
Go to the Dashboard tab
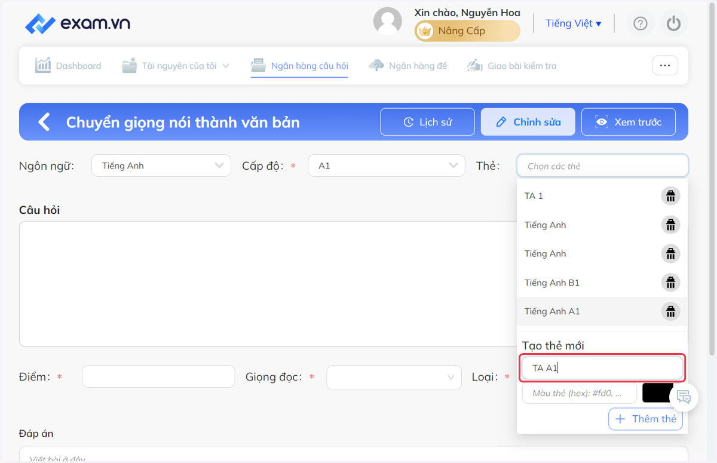pyautogui.click(x=68, y=66)
